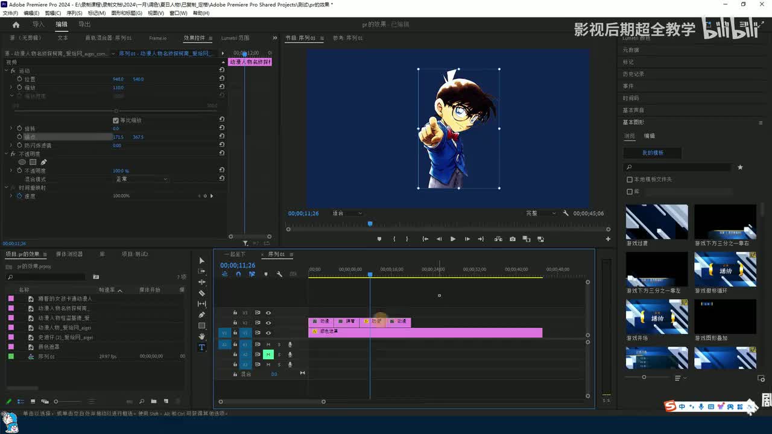Toggle the timeline snap magnet icon
The width and height of the screenshot is (772, 434).
[238, 274]
